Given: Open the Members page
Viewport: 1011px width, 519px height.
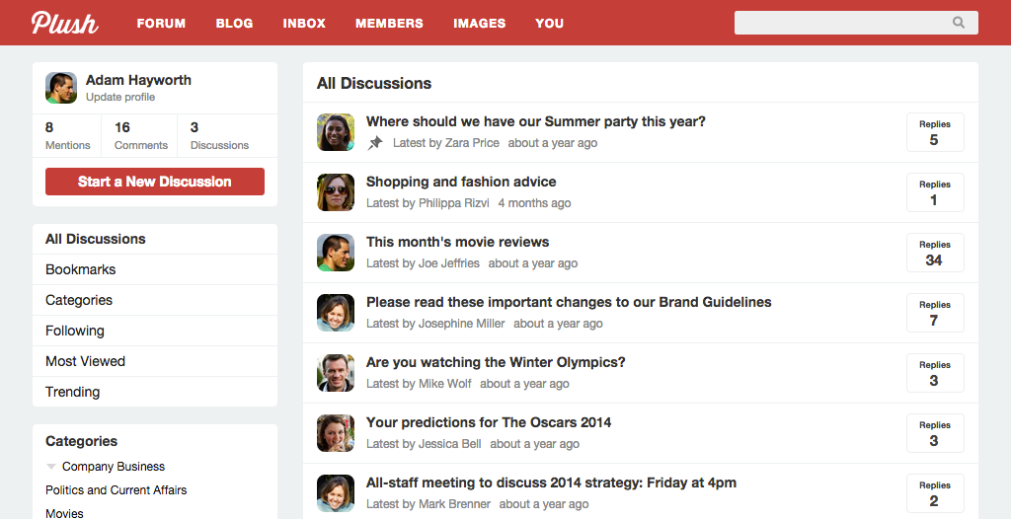Looking at the screenshot, I should pyautogui.click(x=389, y=24).
